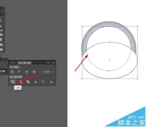Apply the Minus Back pathfinder icon
146x127 pixels.
pyautogui.click(x=51, y=82)
